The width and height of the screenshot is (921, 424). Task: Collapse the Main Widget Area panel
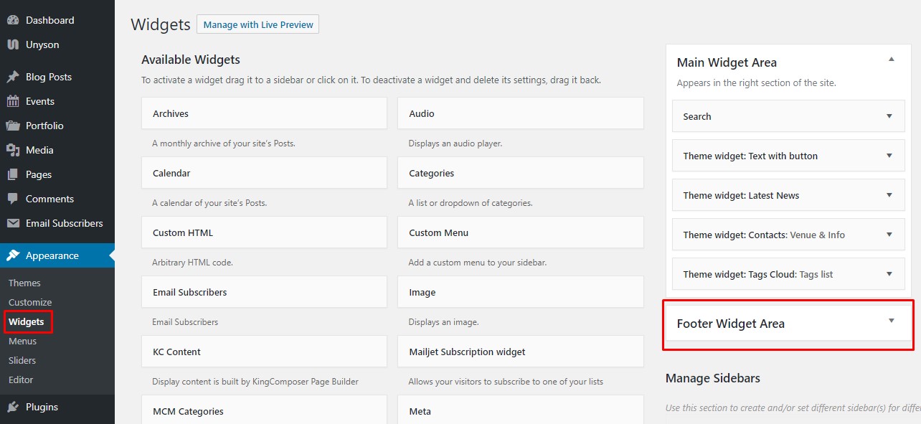tap(891, 60)
